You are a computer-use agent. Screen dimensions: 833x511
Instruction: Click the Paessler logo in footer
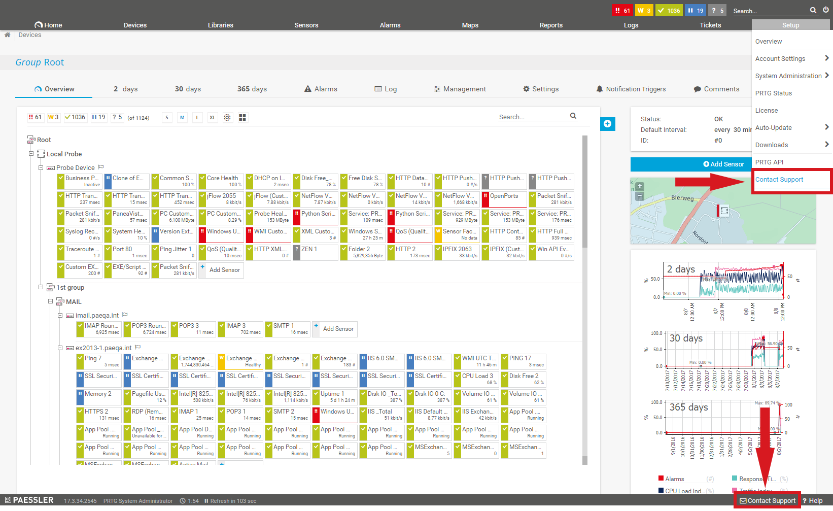(x=29, y=500)
